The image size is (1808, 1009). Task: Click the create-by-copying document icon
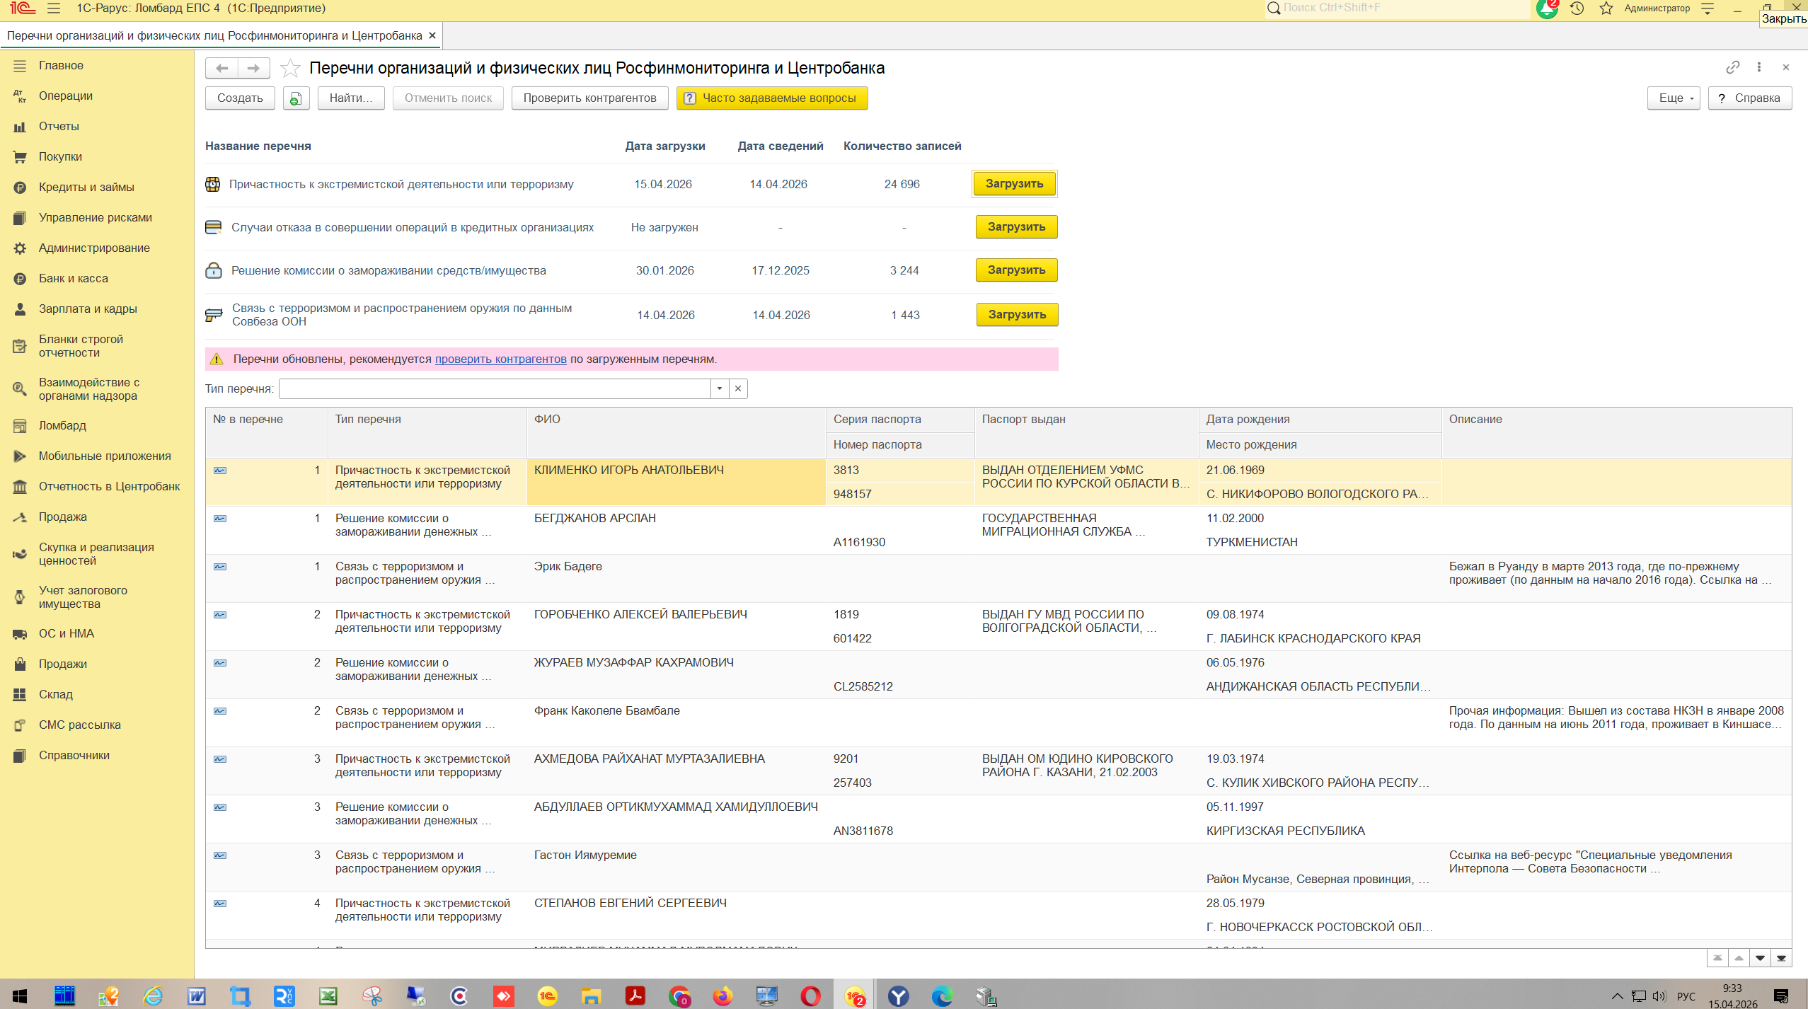coord(296,98)
